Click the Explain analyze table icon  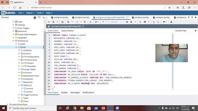click(145, 22)
